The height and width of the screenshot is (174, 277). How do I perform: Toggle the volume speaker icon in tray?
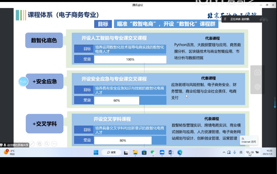pyautogui.click(x=252, y=152)
